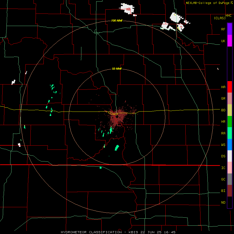The height and width of the screenshot is (234, 234).
Task: Select the GC gray legend swatch
Action: (x=230, y=179)
